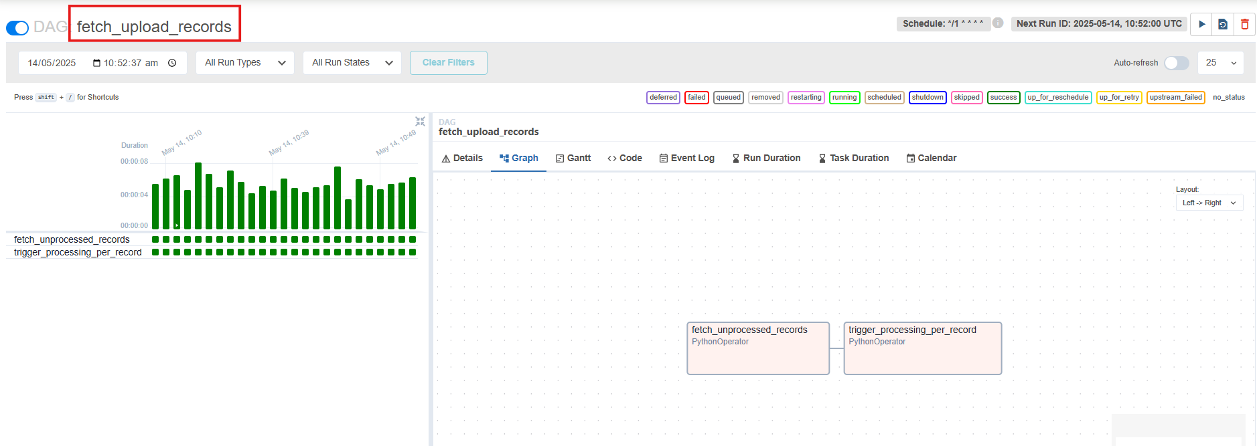Open the Layout Left -> Right dropdown

(x=1209, y=203)
